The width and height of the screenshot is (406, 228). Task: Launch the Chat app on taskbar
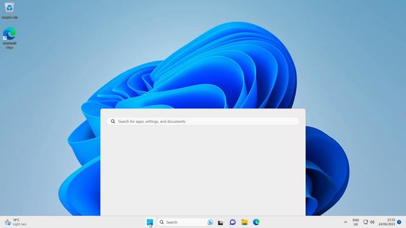pyautogui.click(x=233, y=222)
